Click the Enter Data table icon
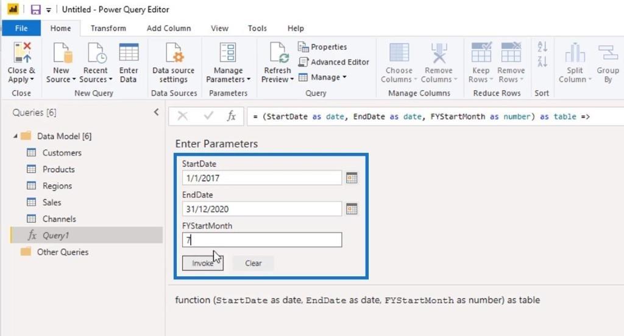Screen dimensions: 624x336 pos(129,52)
